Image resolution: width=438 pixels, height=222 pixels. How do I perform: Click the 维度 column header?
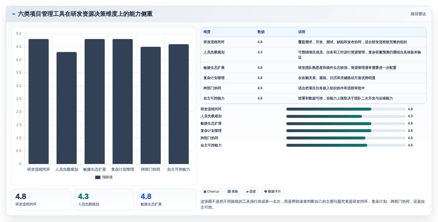click(x=207, y=32)
